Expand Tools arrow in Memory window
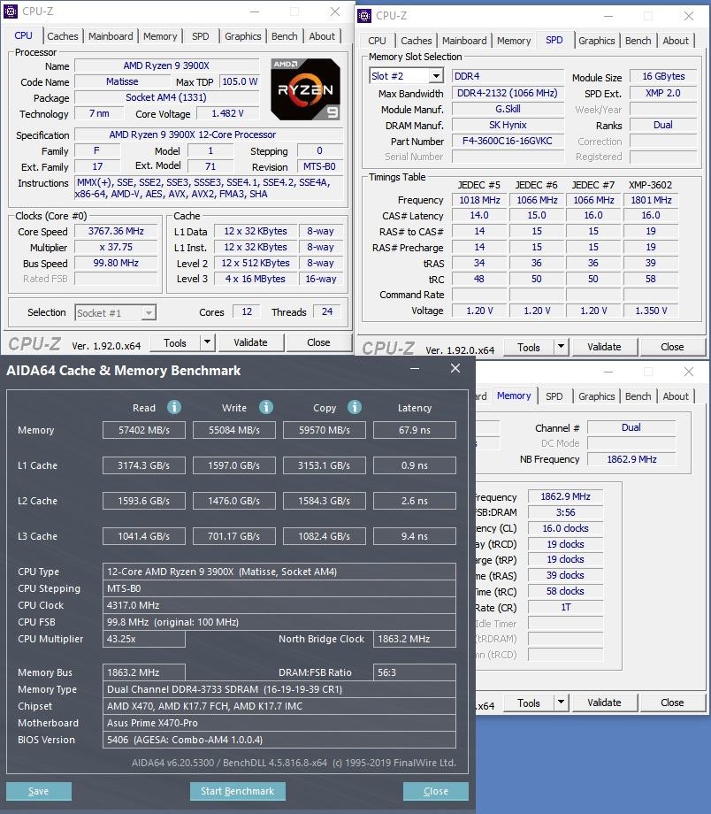 [x=561, y=703]
